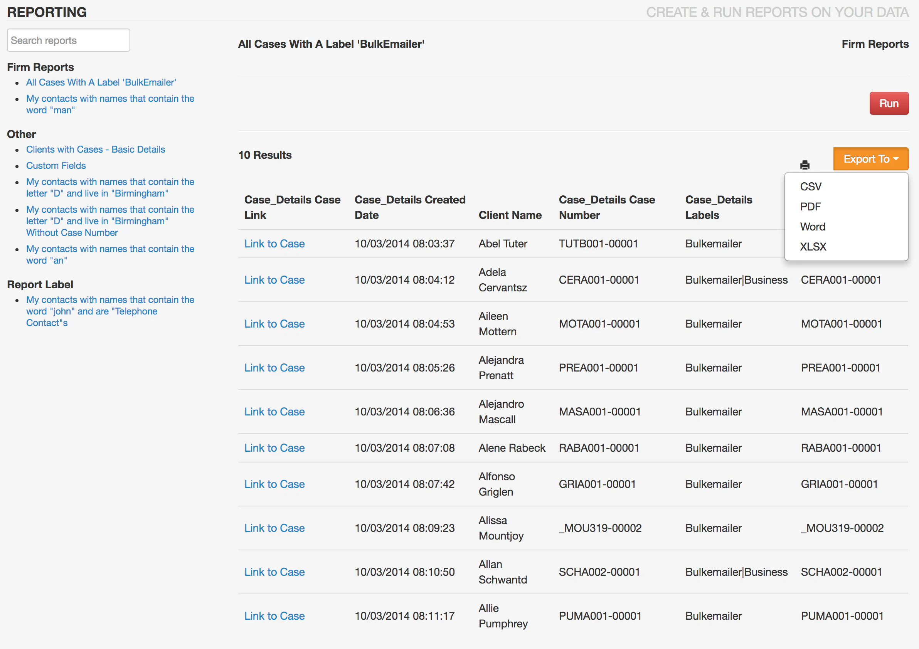Click the Search reports input field
The height and width of the screenshot is (649, 919).
(68, 40)
